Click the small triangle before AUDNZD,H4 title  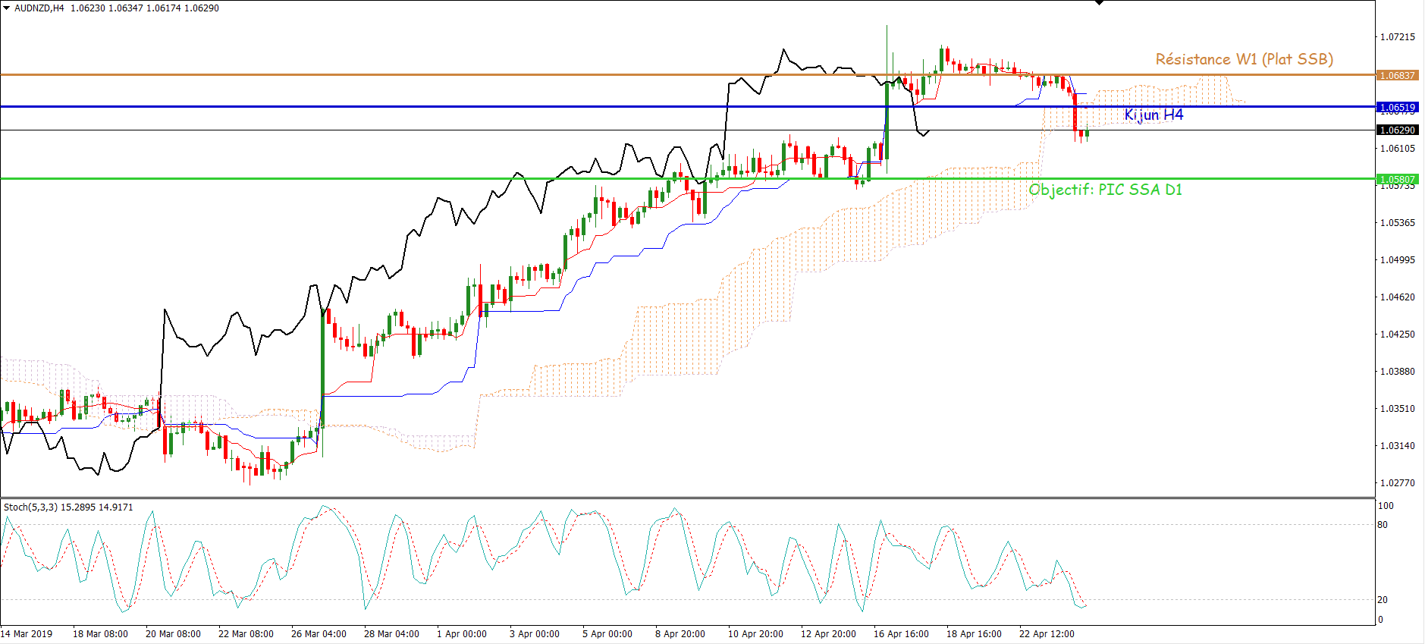(7, 8)
